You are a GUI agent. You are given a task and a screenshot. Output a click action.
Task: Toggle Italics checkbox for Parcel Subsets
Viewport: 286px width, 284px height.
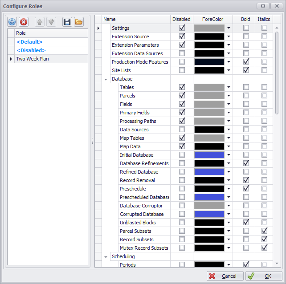coord(265,231)
